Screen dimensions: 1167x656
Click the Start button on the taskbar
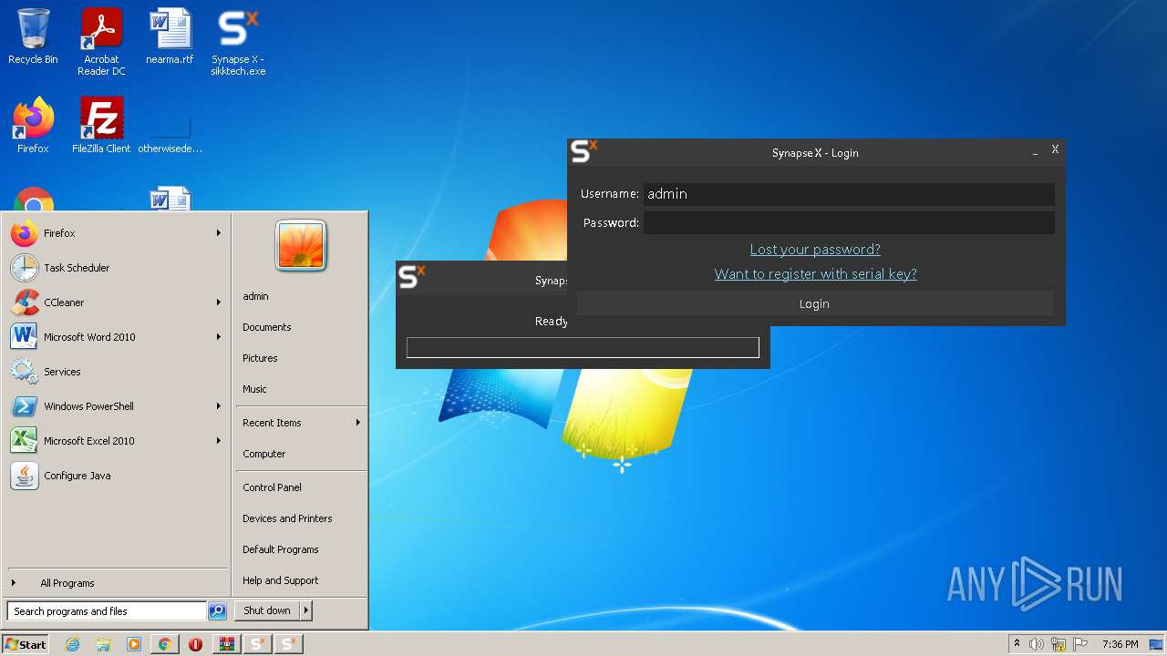pos(26,644)
